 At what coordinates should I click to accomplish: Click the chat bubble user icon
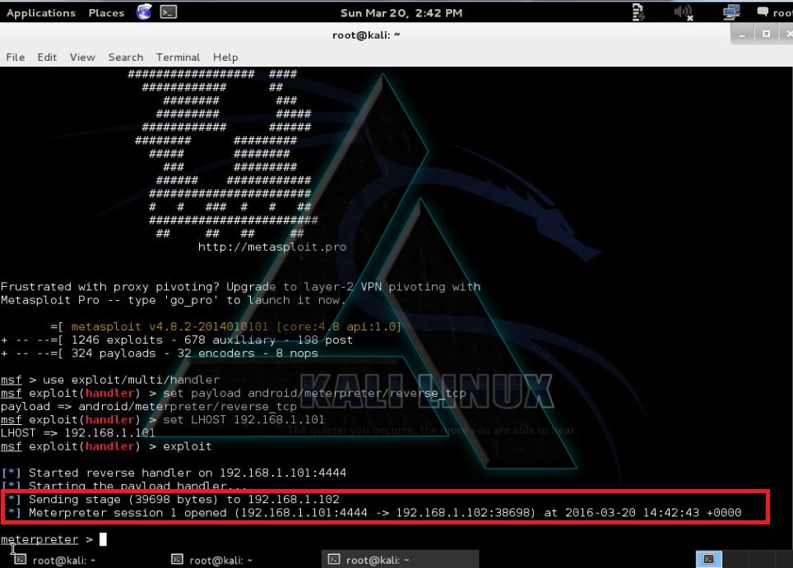[x=763, y=12]
